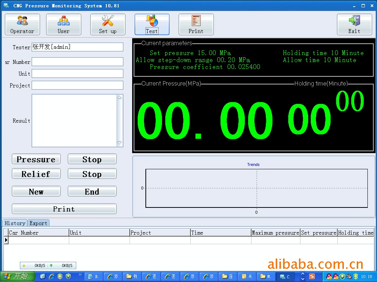This screenshot has width=377, height=282.
Task: Select the User icon in the toolbar
Action: tap(63, 24)
